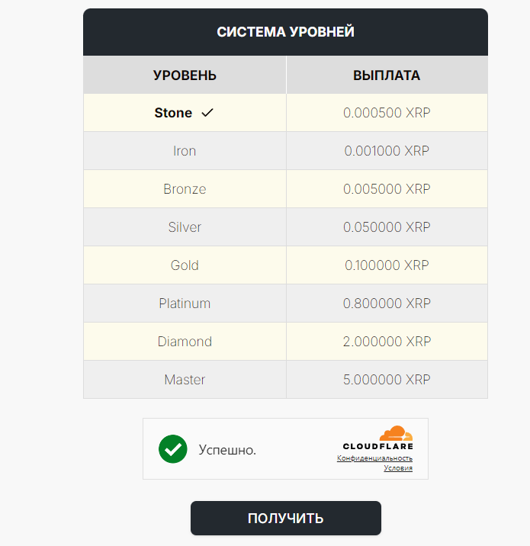The width and height of the screenshot is (530, 546).
Task: Click the Diamond level name
Action: (185, 342)
